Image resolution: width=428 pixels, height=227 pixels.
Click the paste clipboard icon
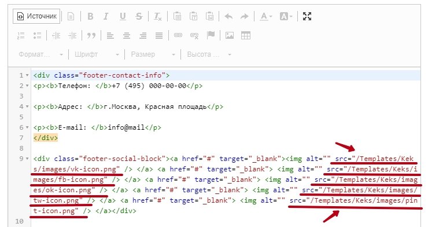[x=177, y=16]
